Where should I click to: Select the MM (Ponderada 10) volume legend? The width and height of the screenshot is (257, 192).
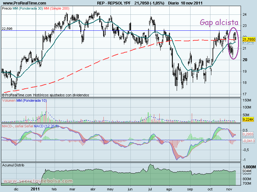pos(31,100)
